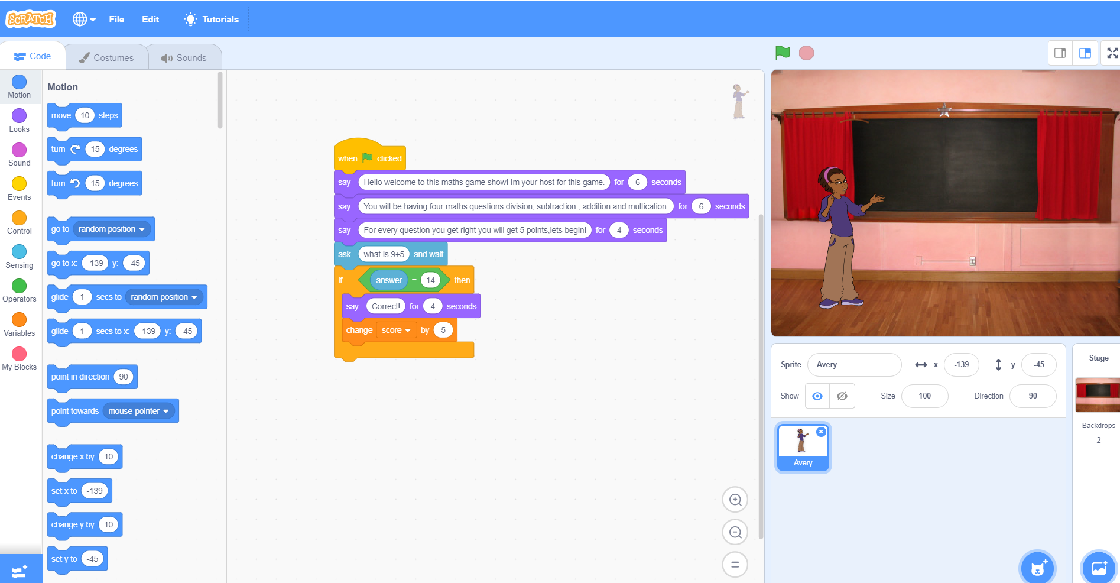Click the block palette scrollbar
The width and height of the screenshot is (1120, 583).
coord(220,101)
